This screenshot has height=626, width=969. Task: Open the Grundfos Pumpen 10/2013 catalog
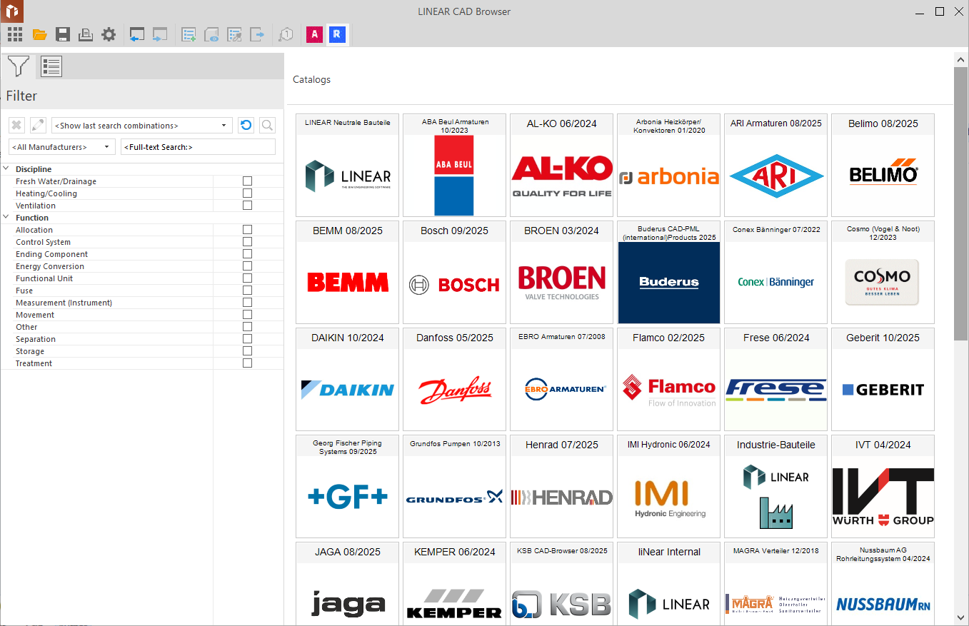pyautogui.click(x=455, y=486)
